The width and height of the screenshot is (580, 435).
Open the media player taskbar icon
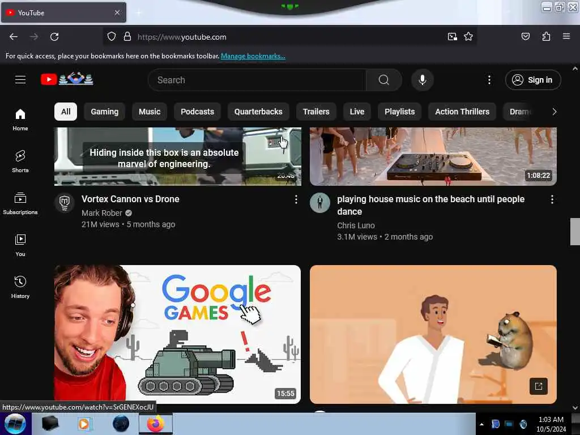click(84, 424)
